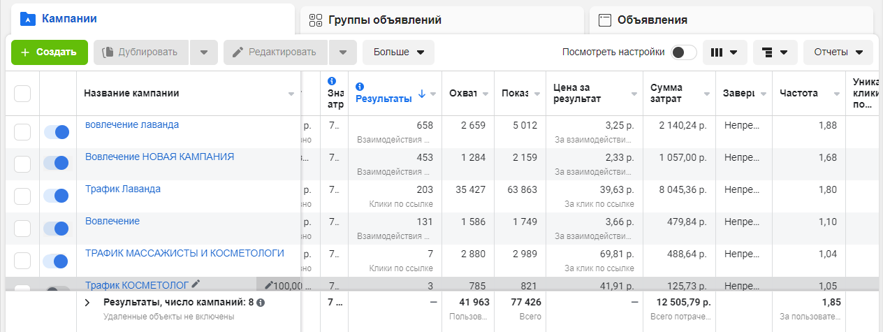Select checkbox for вовлечение лаванда row

click(22, 132)
